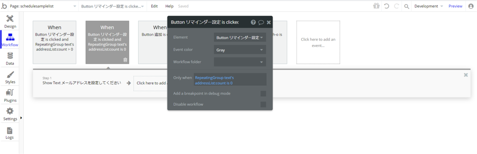477x154 pixels.
Task: Open the Development version dropdown
Action: coord(429,6)
